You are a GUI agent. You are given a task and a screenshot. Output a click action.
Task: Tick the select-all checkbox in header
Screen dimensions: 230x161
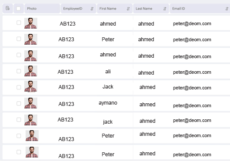click(x=19, y=9)
